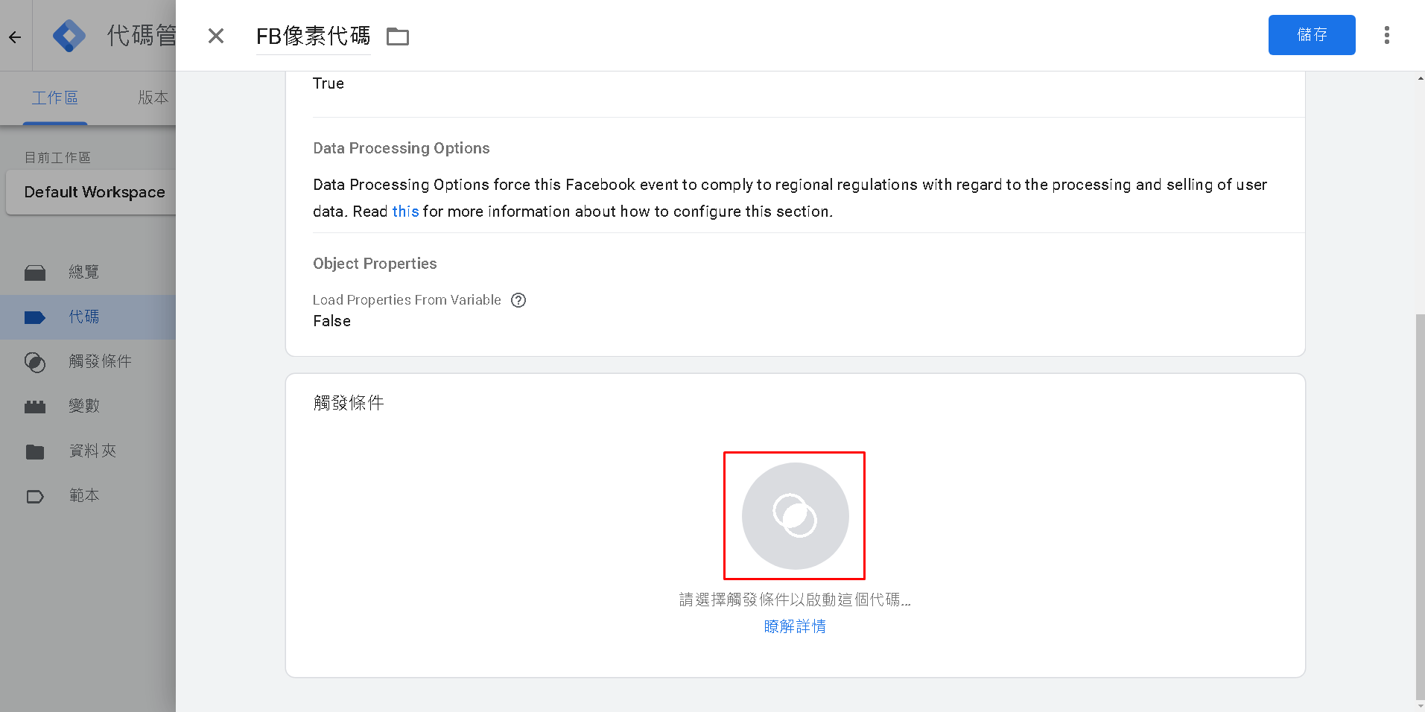The width and height of the screenshot is (1425, 712).
Task: Open 範本 templates in sidebar
Action: pyautogui.click(x=88, y=495)
